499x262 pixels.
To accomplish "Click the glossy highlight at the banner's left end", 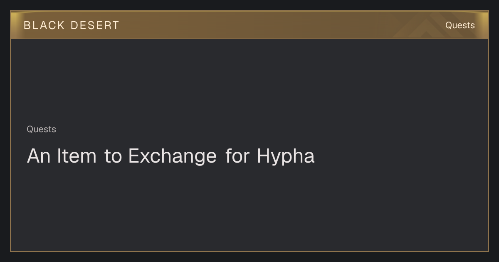I will pos(16,25).
